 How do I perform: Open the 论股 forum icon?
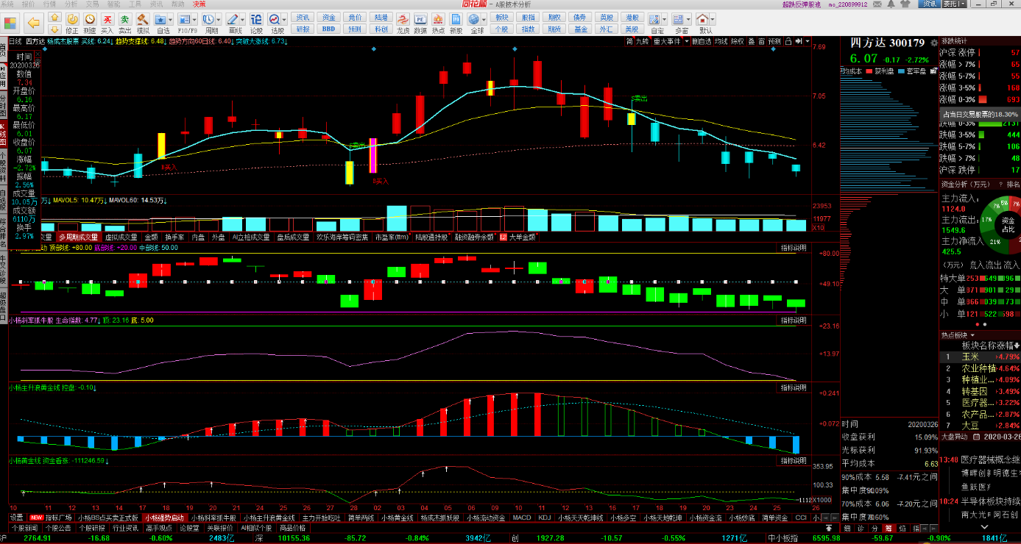256,19
